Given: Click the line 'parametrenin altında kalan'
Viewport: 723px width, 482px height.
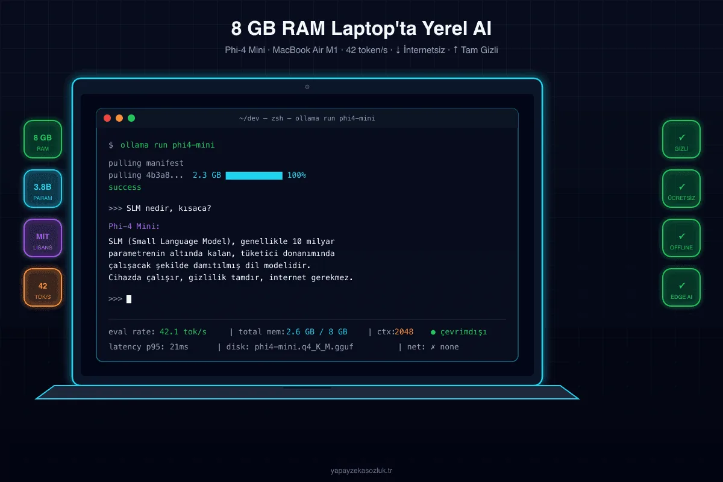Looking at the screenshot, I should [x=222, y=254].
